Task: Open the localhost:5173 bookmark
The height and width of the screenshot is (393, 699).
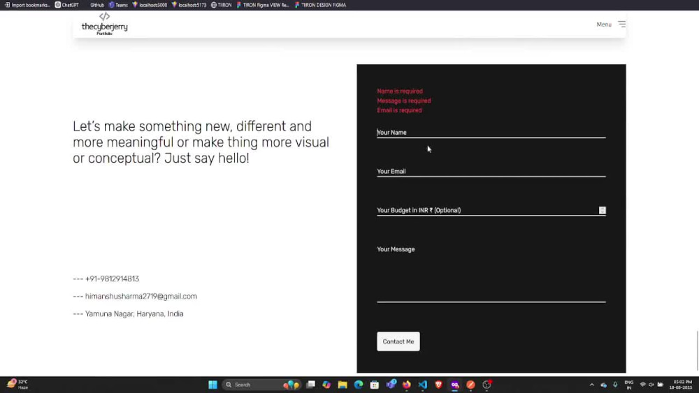Action: [x=189, y=5]
